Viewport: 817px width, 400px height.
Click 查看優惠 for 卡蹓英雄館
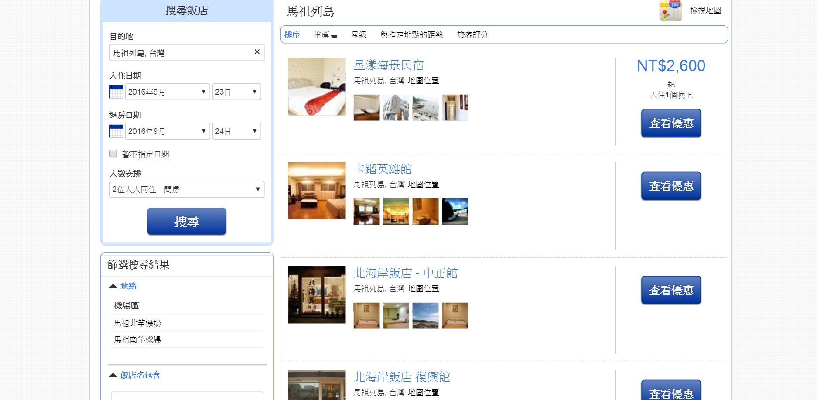[x=671, y=186]
